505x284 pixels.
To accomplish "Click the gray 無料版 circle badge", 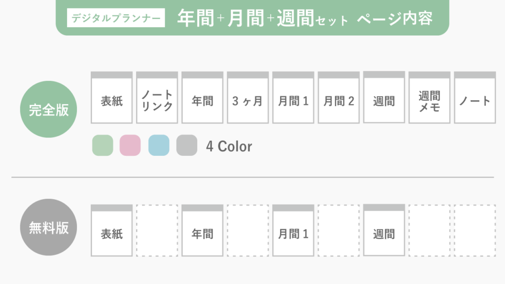I will coord(49,227).
